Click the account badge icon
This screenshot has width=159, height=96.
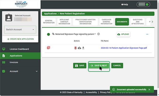tap(9, 18)
